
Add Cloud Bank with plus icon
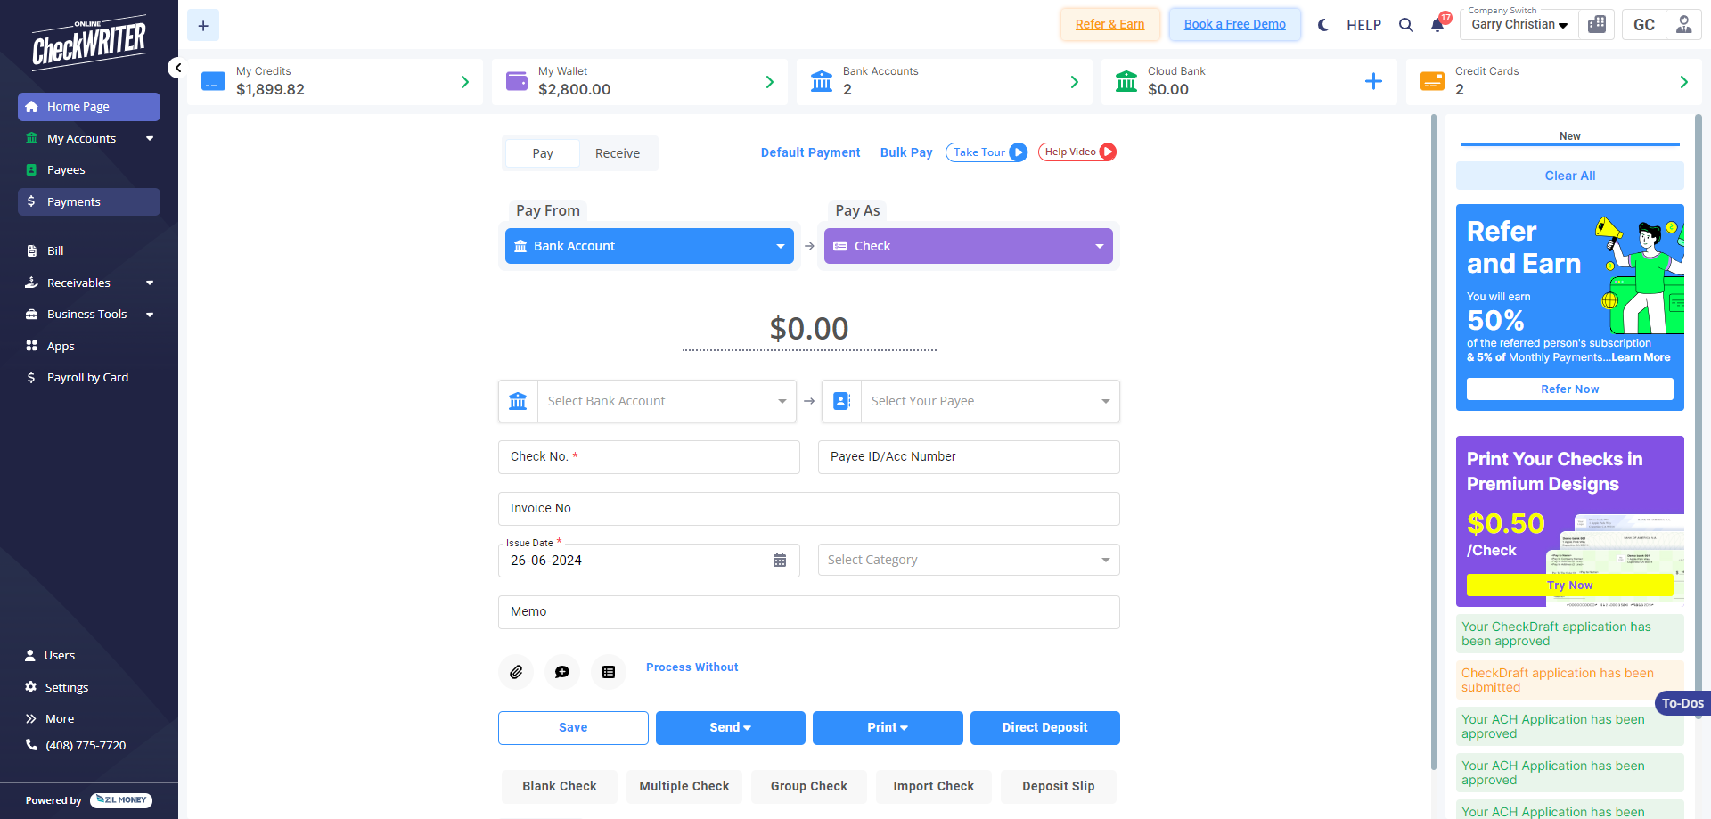(x=1373, y=82)
